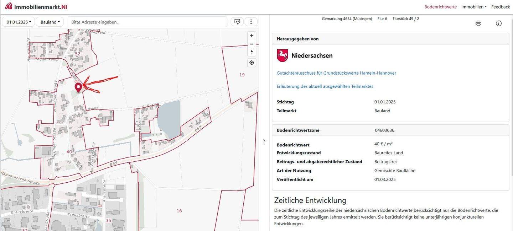Open the Immobilien dropdown menu

tap(473, 7)
